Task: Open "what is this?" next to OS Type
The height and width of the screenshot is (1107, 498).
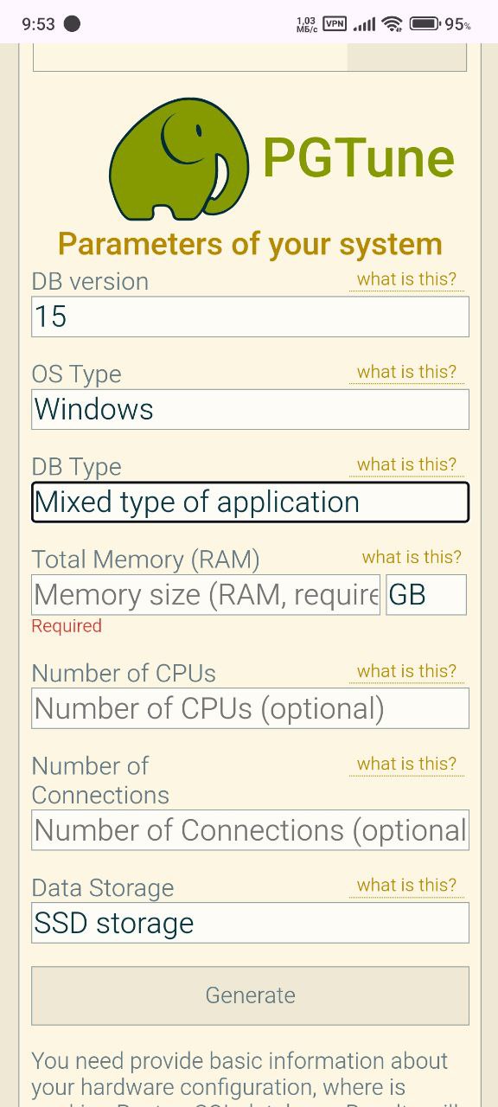Action: click(406, 372)
